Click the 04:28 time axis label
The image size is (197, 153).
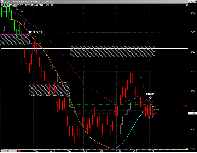point(135,151)
